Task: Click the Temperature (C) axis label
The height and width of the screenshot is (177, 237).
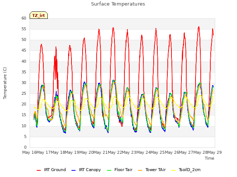Action: click(5, 83)
